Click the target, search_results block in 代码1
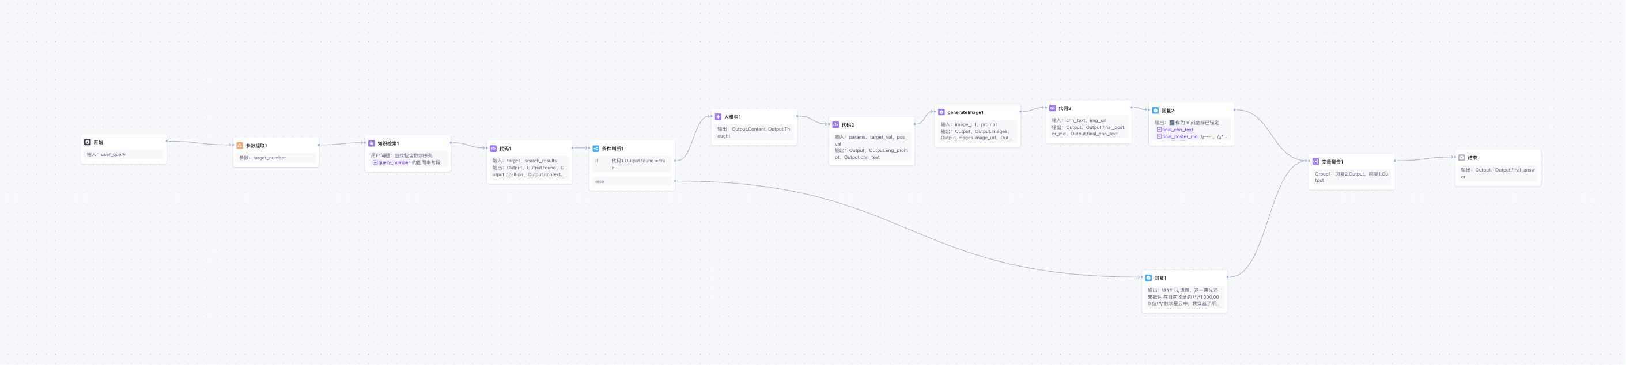The width and height of the screenshot is (1626, 365). (x=529, y=168)
